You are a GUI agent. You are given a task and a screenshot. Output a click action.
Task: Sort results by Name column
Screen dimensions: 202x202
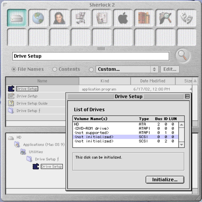pos(43,81)
